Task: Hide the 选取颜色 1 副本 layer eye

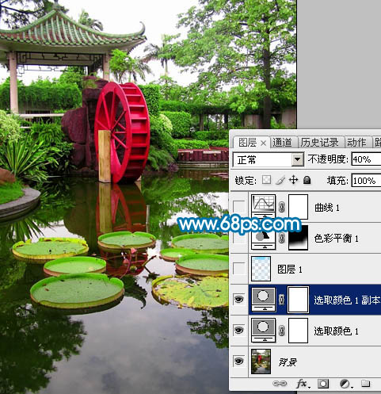Action: pyautogui.click(x=239, y=300)
